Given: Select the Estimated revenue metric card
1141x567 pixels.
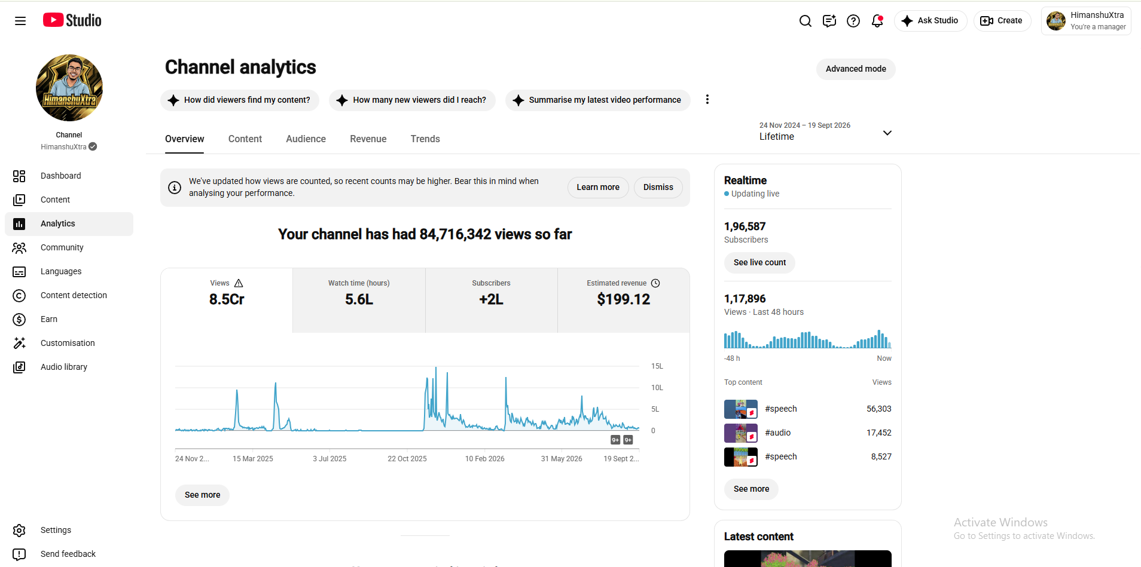Looking at the screenshot, I should [x=623, y=300].
